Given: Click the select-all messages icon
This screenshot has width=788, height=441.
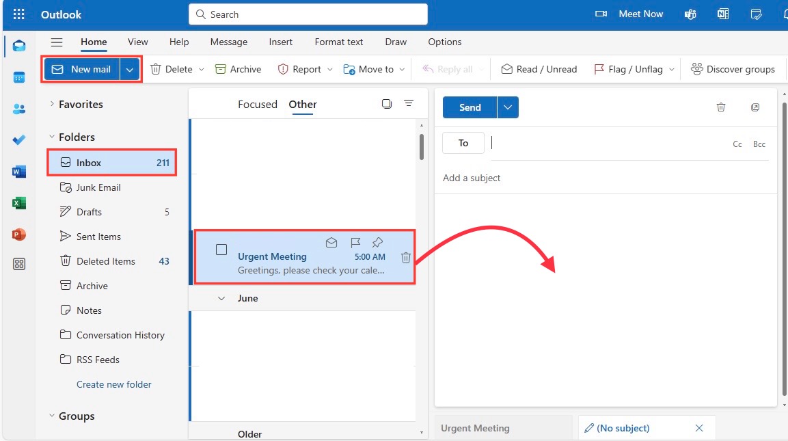Looking at the screenshot, I should coord(386,104).
